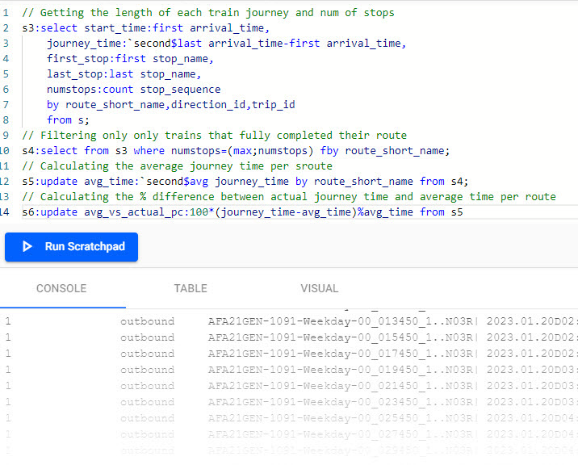
Task: Select the VISUAL tab
Action: [320, 288]
